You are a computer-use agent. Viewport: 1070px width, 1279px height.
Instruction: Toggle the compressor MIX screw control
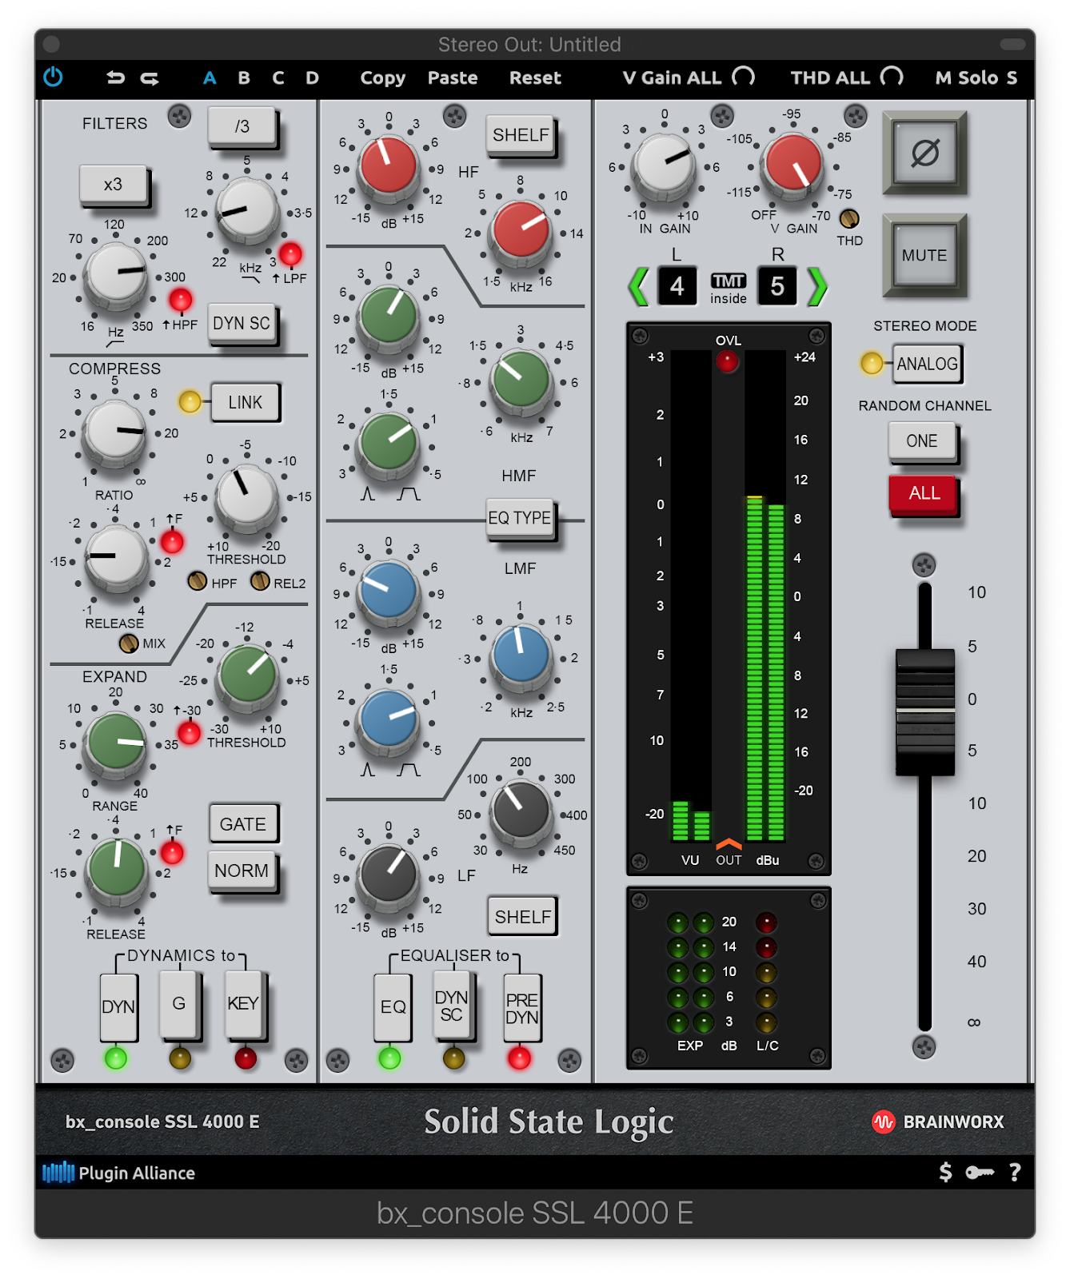[x=128, y=643]
